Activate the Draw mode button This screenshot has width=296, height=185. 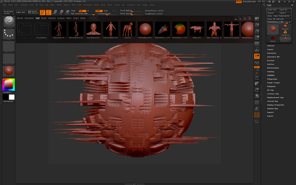click(49, 12)
